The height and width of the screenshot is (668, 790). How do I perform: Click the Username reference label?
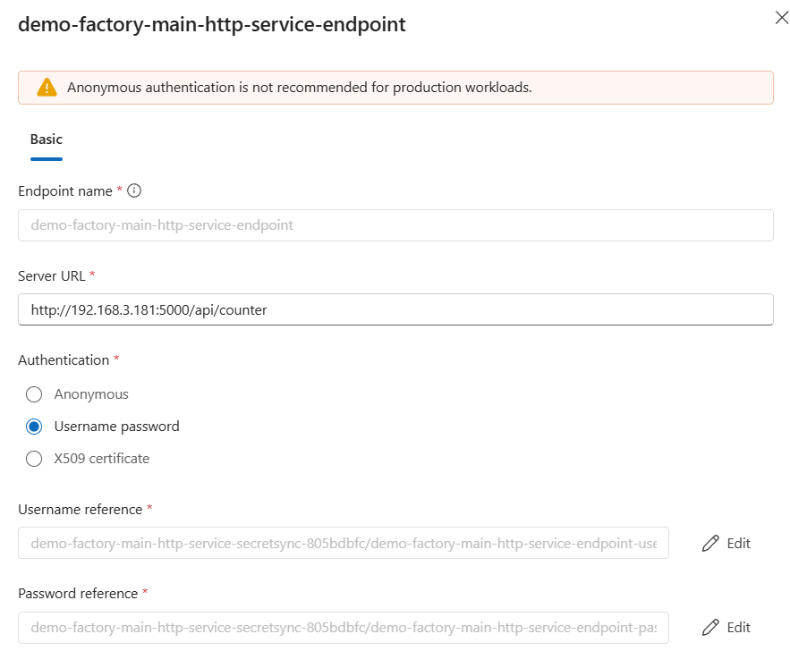pos(80,509)
